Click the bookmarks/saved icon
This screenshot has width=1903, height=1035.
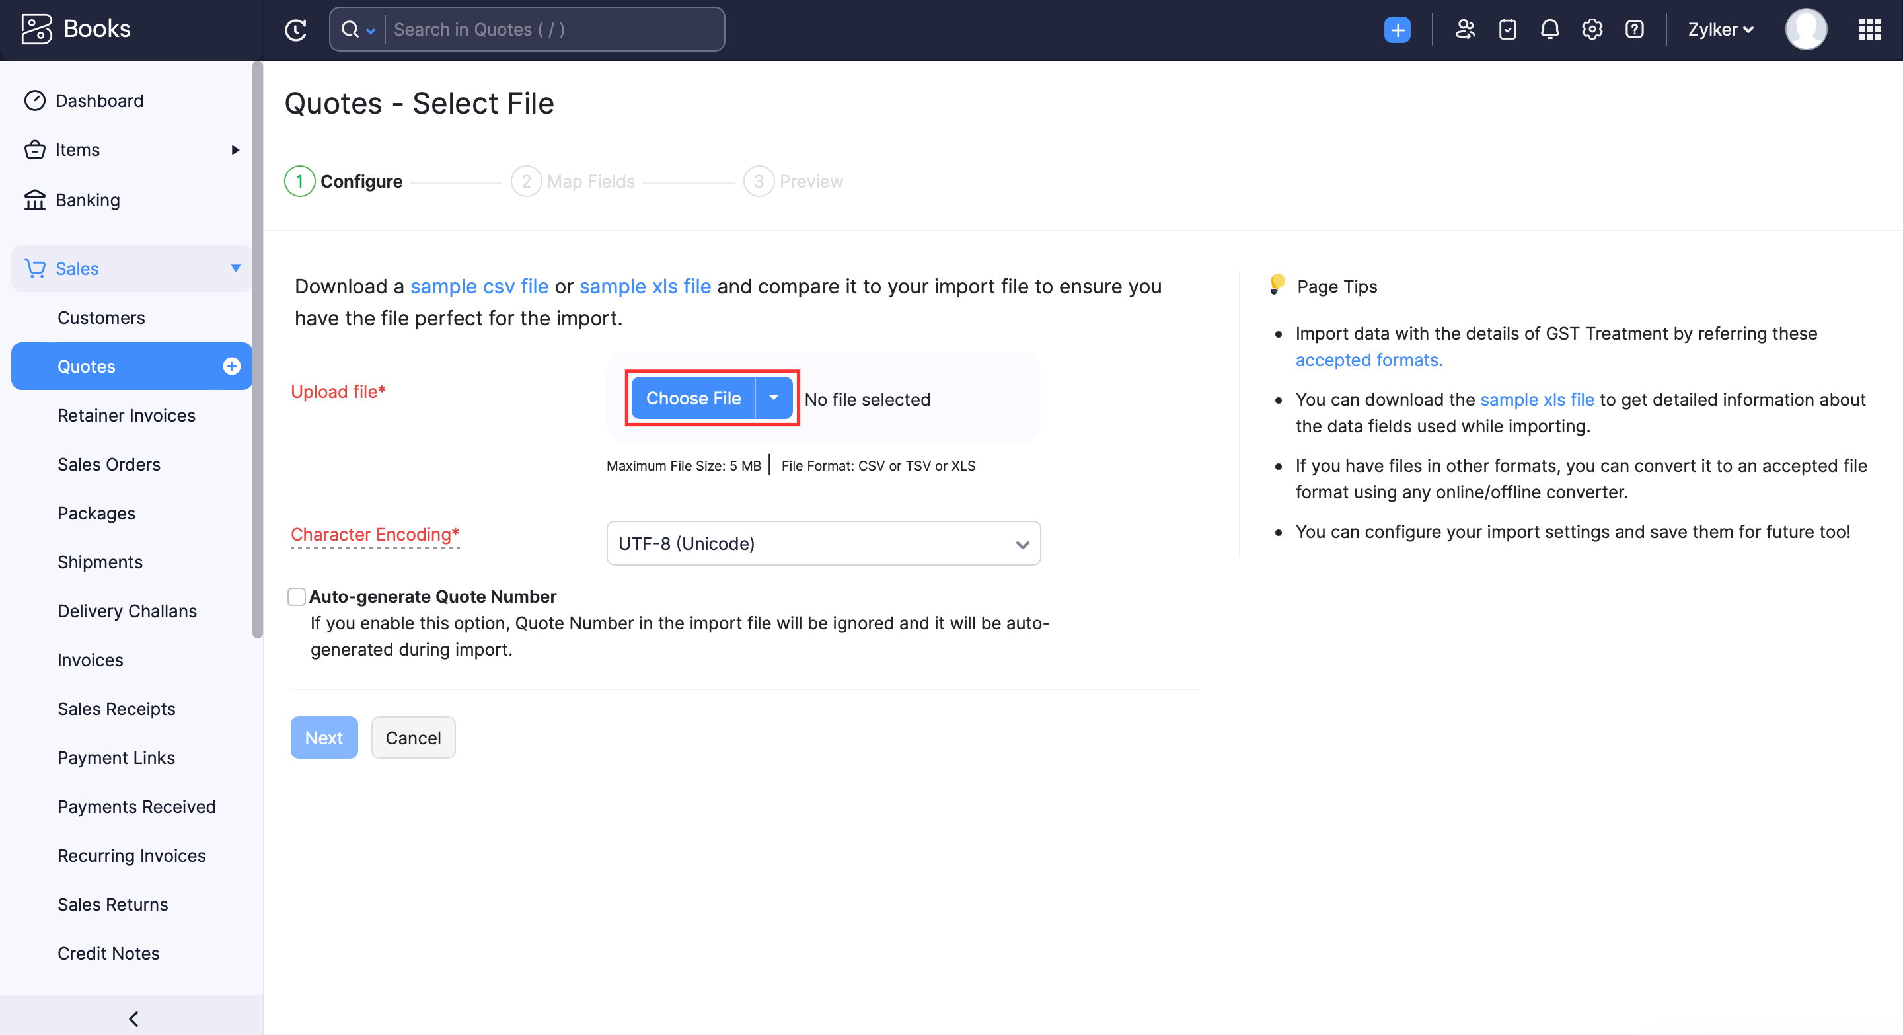click(1508, 29)
